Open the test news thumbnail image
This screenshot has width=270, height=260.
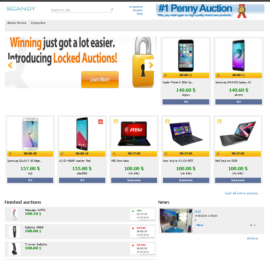176,220
